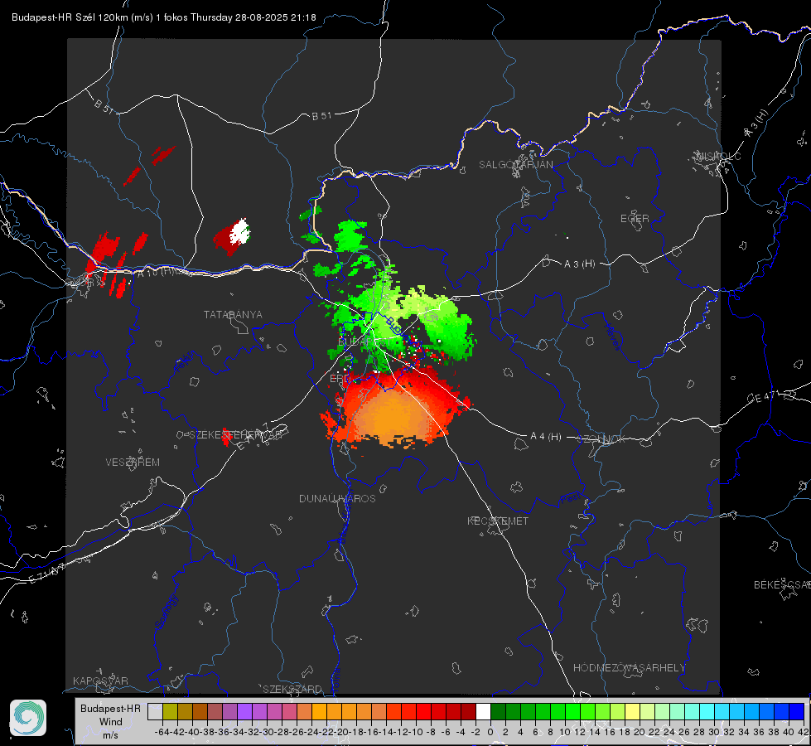Pick the olive swatch above -64 label
811x746 pixels.
[x=170, y=711]
